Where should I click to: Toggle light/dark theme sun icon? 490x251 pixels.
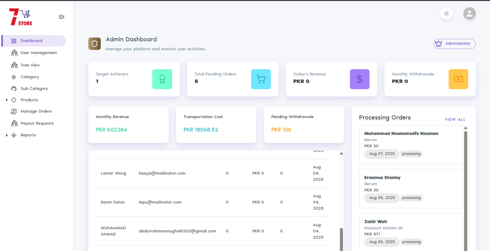pos(447,13)
